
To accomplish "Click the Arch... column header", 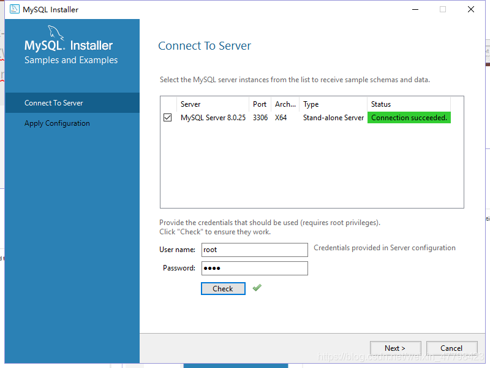I will [285, 104].
